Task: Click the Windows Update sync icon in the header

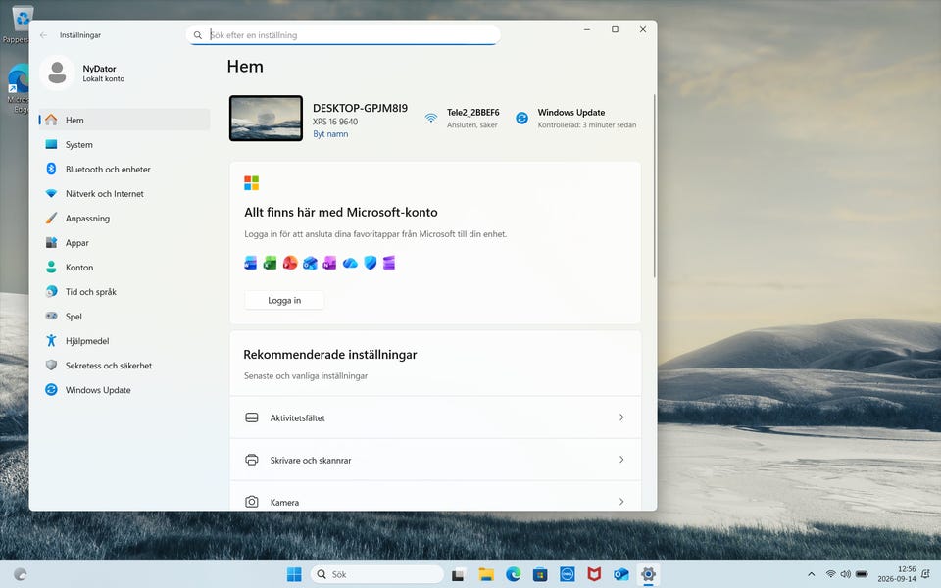Action: pyautogui.click(x=522, y=119)
